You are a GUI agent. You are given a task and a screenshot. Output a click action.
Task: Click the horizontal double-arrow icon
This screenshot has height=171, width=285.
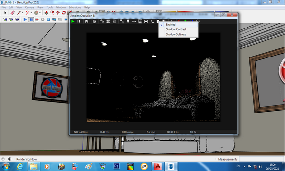point(134,22)
